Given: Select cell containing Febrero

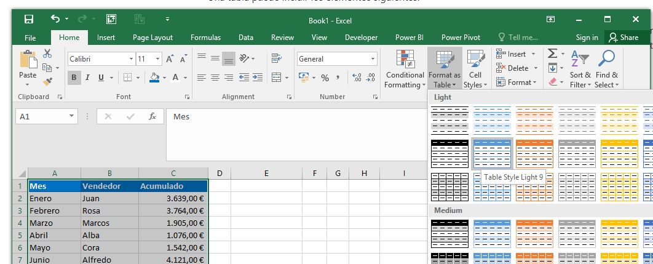Looking at the screenshot, I should pyautogui.click(x=55, y=210).
